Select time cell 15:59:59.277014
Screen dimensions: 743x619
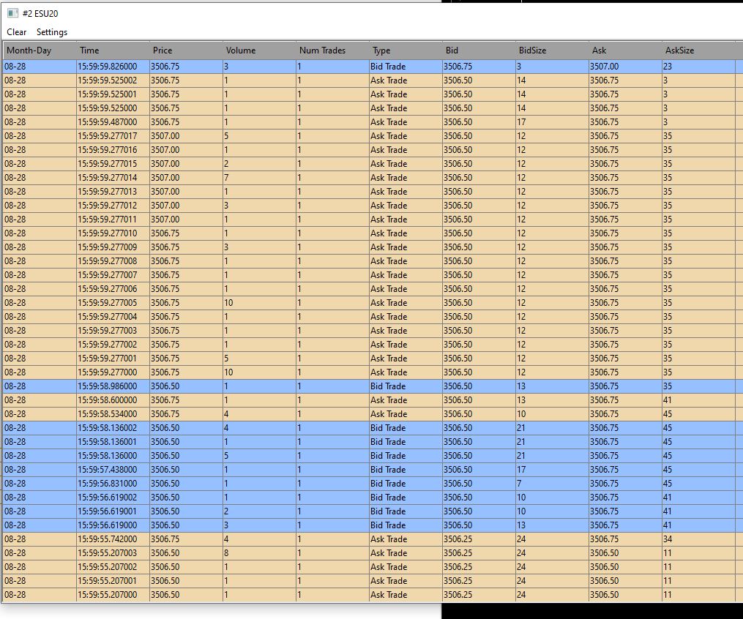pyautogui.click(x=112, y=178)
